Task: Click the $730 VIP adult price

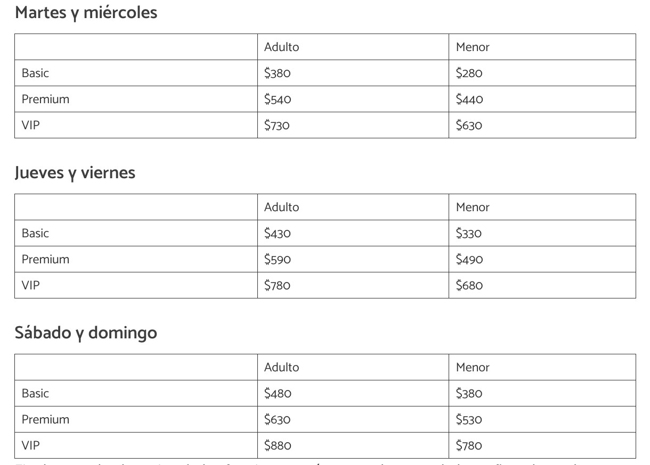Action: coord(277,126)
